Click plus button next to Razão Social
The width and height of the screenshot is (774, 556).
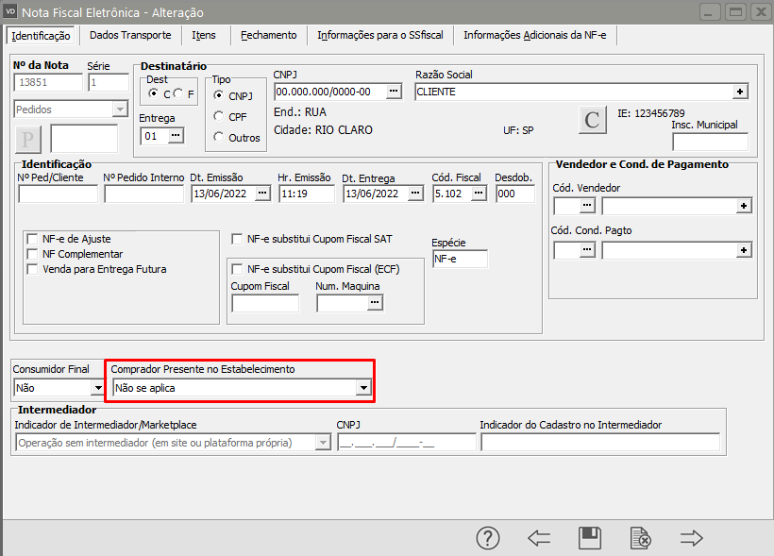[740, 92]
